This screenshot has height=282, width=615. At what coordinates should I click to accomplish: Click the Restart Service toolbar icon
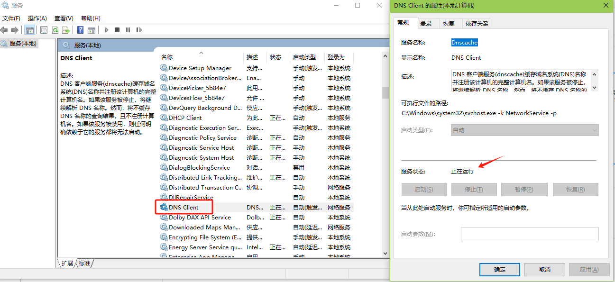pyautogui.click(x=139, y=30)
